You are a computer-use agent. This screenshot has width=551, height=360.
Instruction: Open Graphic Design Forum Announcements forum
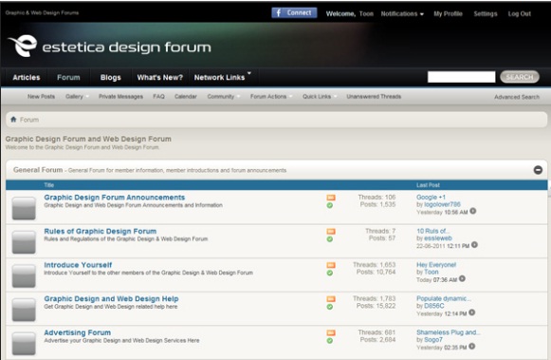pos(114,198)
